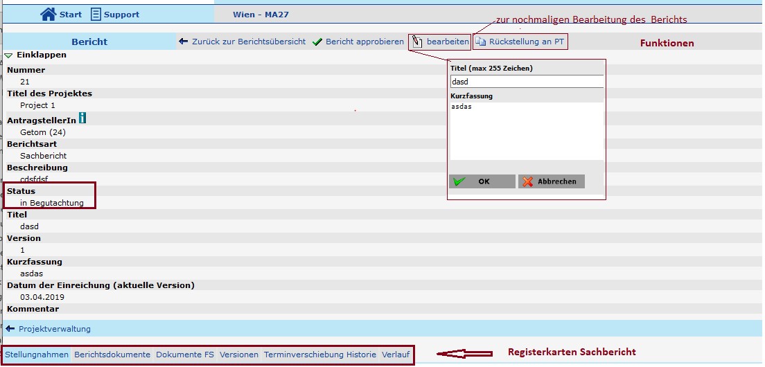Image resolution: width=765 pixels, height=367 pixels.
Task: Go to Projektverwaltung link
Action: click(55, 329)
